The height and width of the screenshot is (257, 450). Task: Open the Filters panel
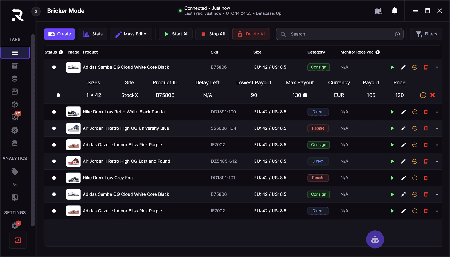426,34
